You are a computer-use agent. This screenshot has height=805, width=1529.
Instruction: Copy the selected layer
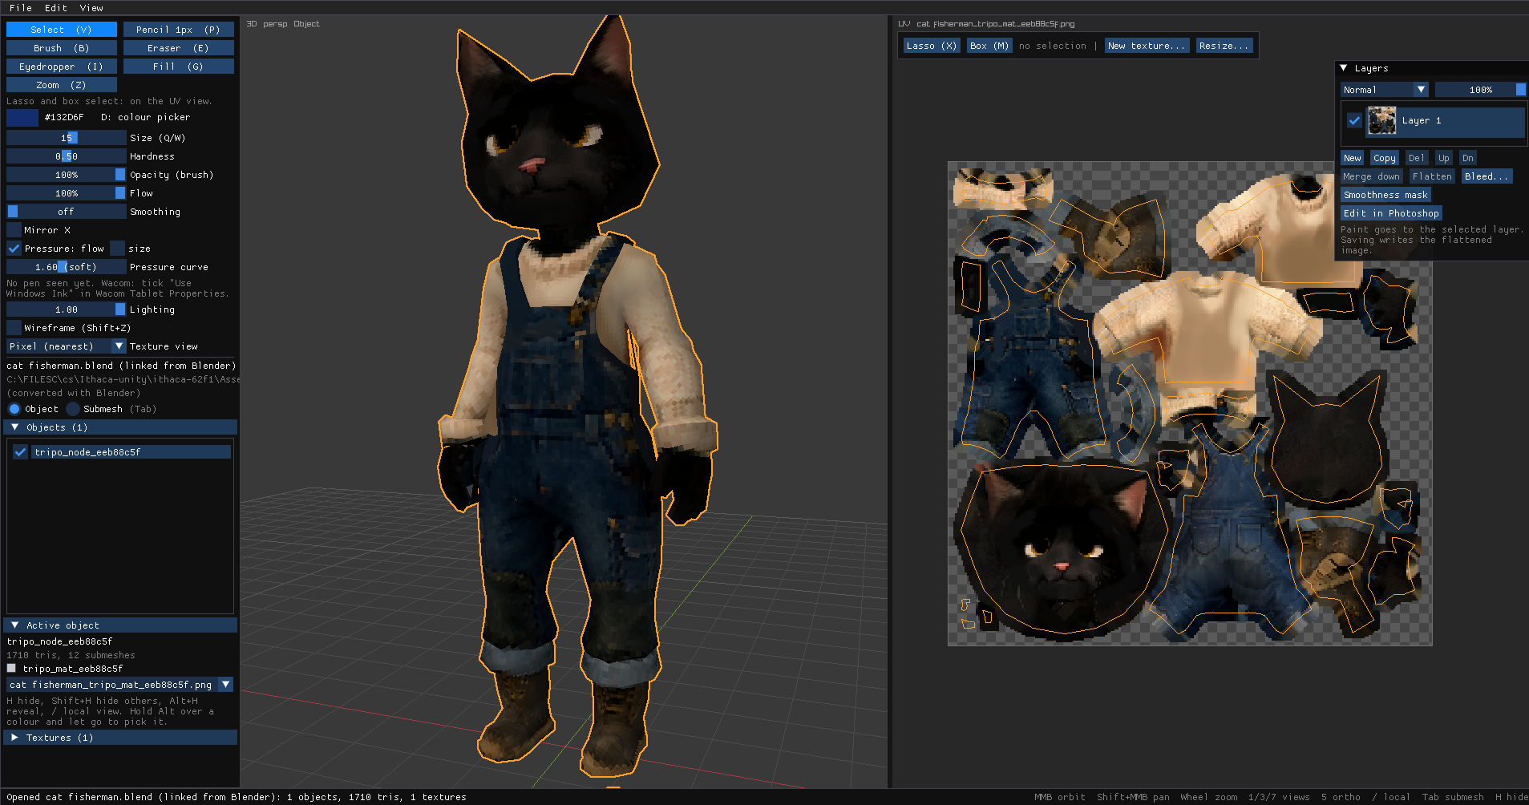tap(1385, 158)
